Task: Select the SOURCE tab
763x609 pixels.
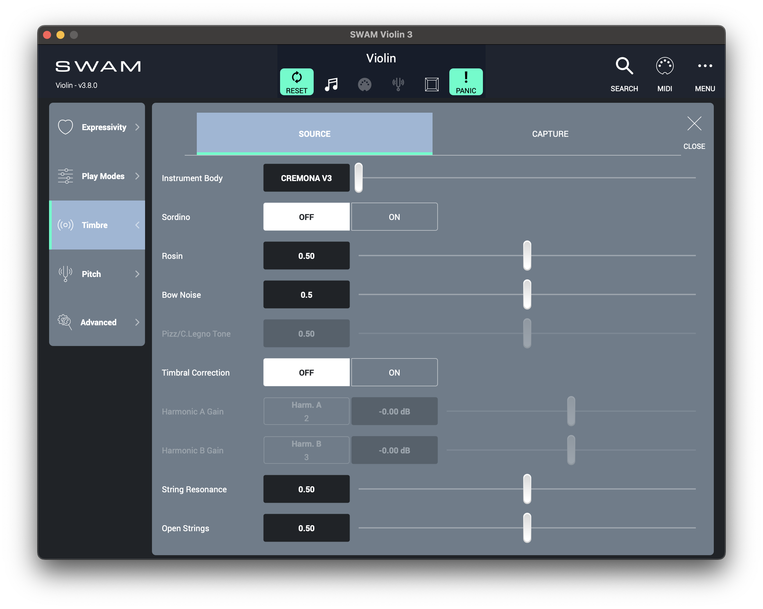Action: [x=314, y=133]
